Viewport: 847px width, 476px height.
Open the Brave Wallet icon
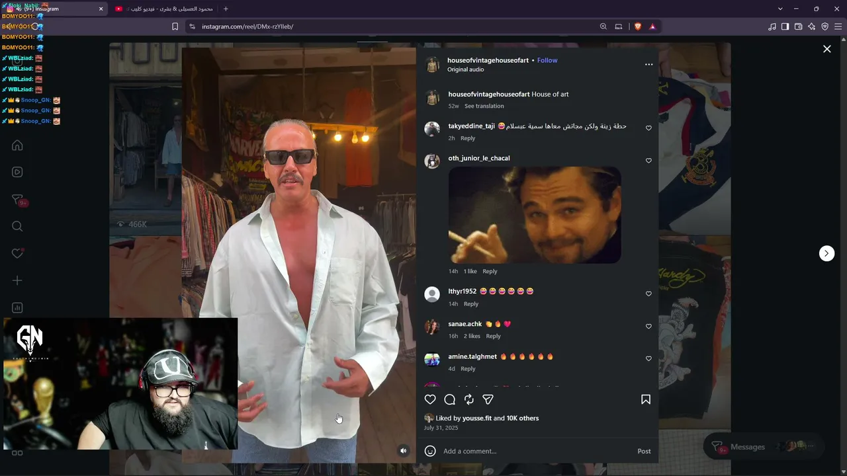tap(798, 26)
